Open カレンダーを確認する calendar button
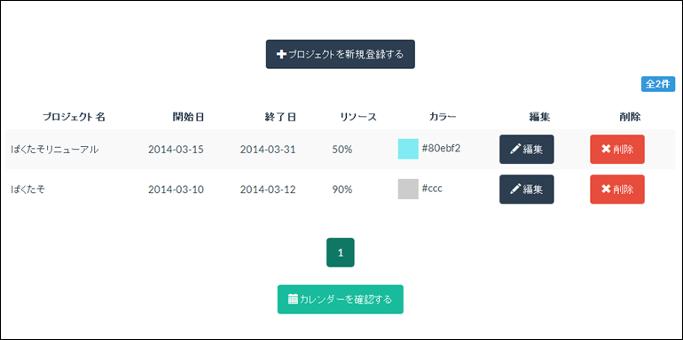This screenshot has width=683, height=340. click(x=341, y=299)
